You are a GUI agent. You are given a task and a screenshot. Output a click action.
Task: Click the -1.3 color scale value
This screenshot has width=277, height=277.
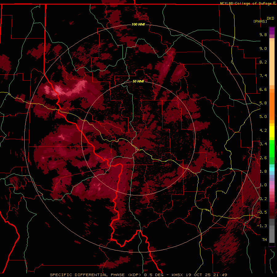(x=262, y=226)
